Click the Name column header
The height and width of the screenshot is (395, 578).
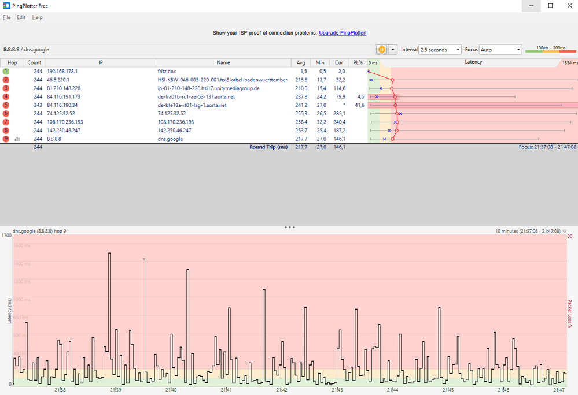[223, 62]
